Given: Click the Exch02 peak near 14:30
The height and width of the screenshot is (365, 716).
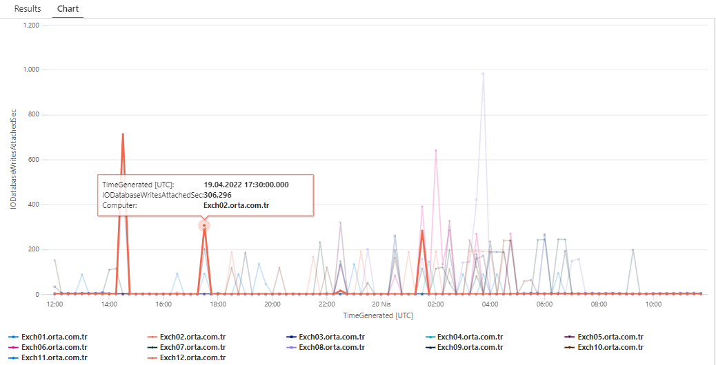Looking at the screenshot, I should click(x=123, y=134).
